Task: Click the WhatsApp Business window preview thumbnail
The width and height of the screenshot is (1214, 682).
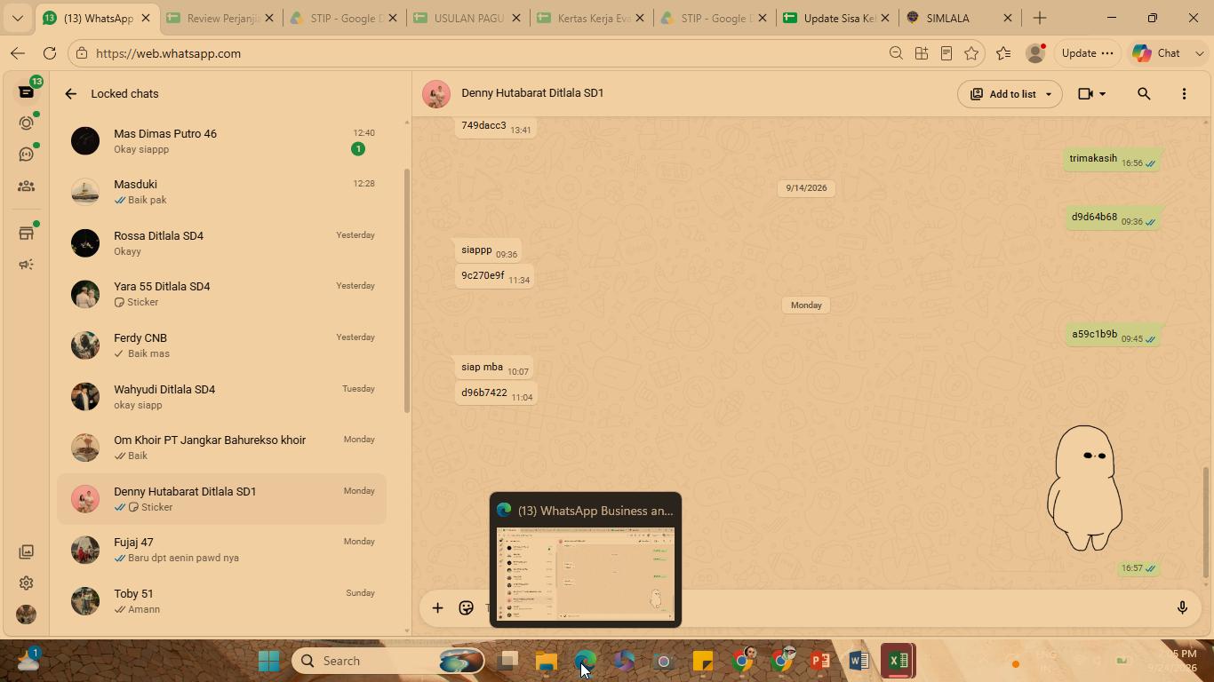Action: tap(586, 574)
